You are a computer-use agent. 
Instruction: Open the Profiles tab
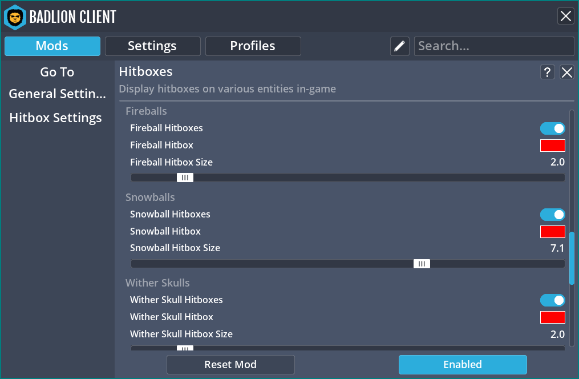[253, 46]
